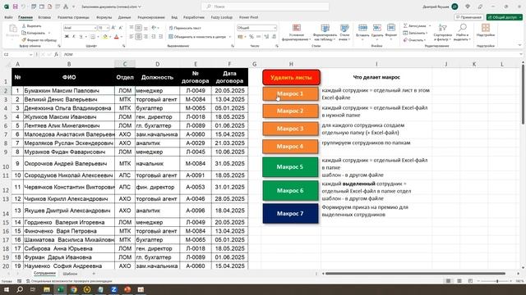
Task: Switch to Page Break Preview in status bar
Action: tap(470, 281)
